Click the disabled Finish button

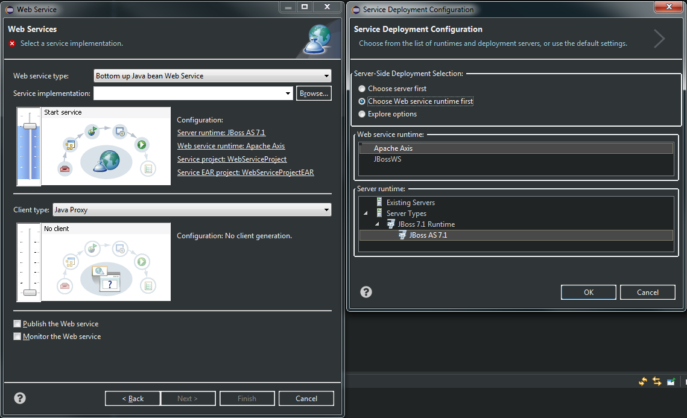point(247,398)
